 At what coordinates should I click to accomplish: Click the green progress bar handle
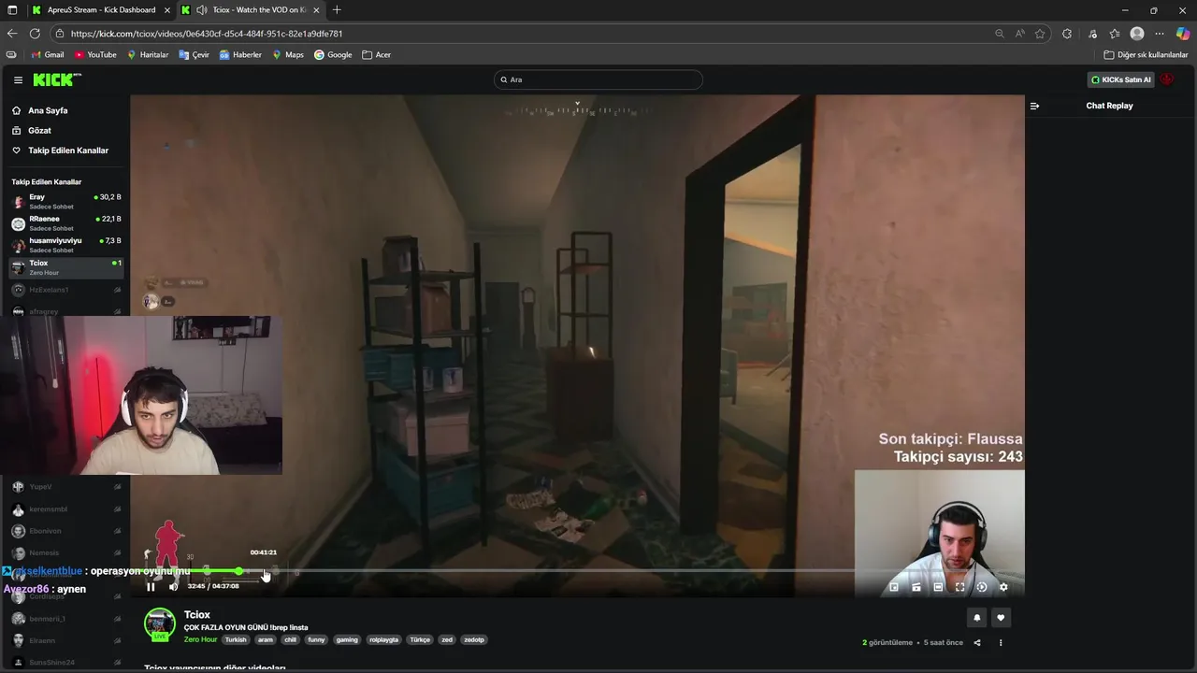pyautogui.click(x=239, y=571)
